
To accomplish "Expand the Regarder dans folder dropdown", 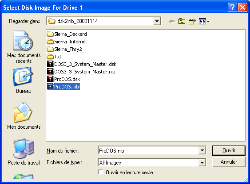I will click(x=157, y=21).
